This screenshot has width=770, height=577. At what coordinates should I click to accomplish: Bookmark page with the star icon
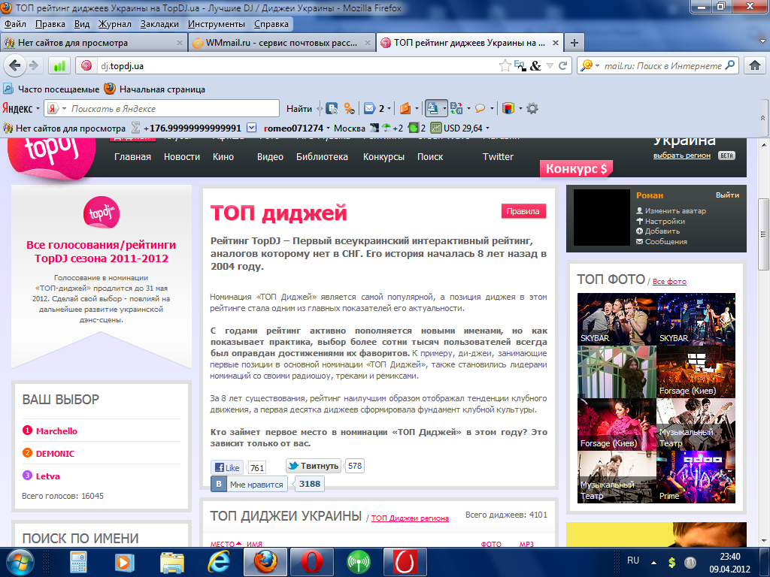coord(505,65)
